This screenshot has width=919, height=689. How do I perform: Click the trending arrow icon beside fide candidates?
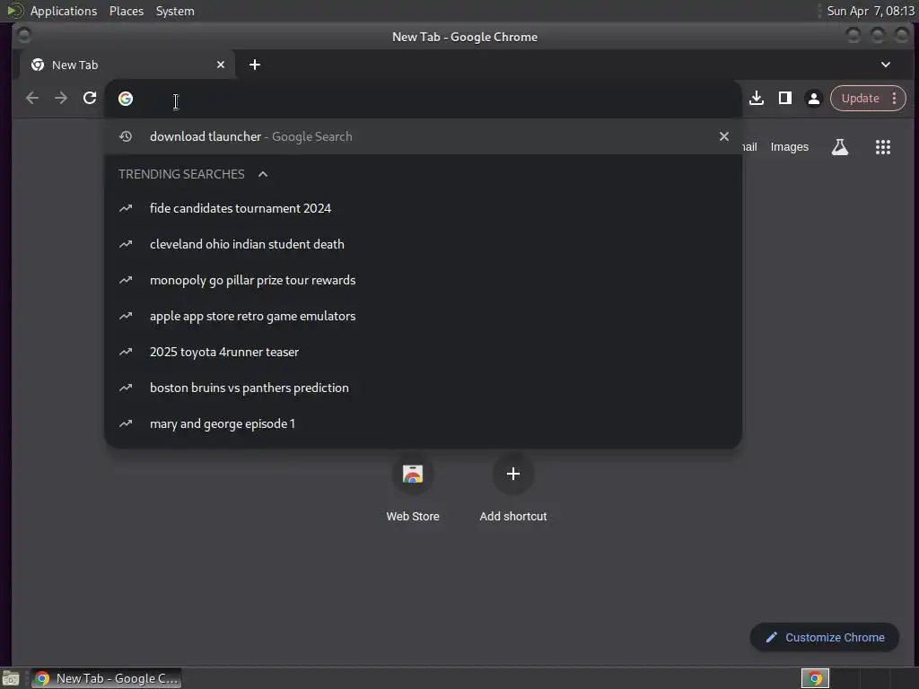[x=126, y=208]
